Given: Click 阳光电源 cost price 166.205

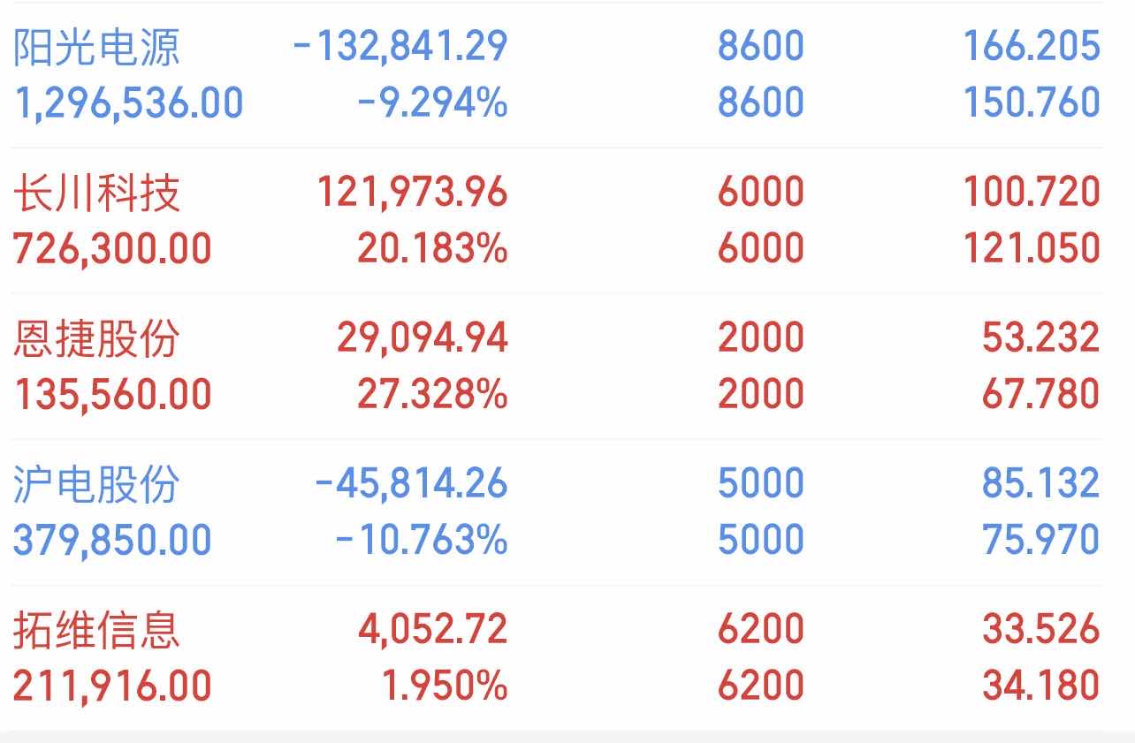Looking at the screenshot, I should coord(1032,47).
